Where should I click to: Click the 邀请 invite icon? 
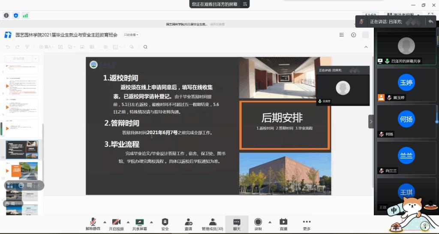[x=188, y=222]
